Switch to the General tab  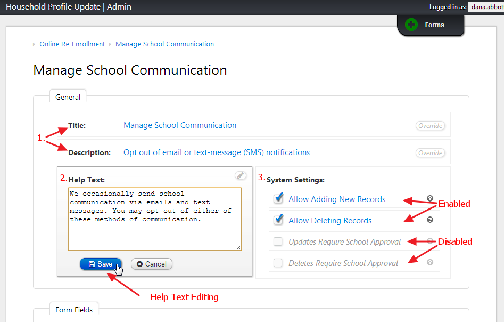68,96
